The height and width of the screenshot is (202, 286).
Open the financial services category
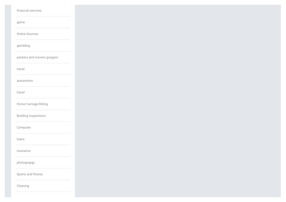[29, 11]
